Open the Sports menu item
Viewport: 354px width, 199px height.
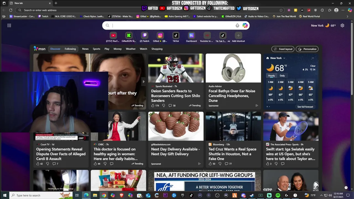coord(97,49)
